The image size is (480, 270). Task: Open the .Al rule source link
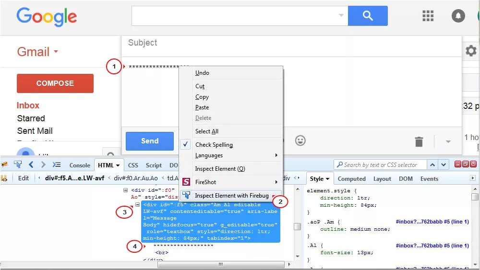(432, 246)
